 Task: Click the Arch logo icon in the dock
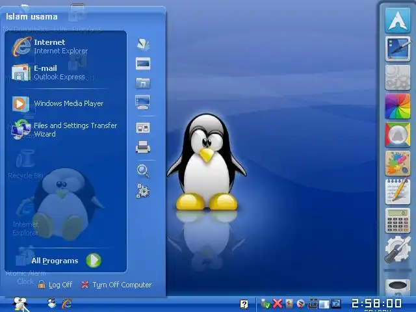tap(398, 20)
